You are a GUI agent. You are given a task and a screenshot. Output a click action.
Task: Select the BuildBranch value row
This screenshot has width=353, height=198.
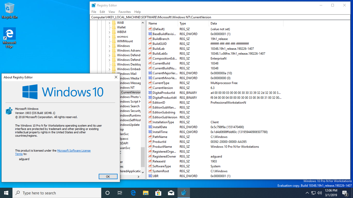(215, 39)
